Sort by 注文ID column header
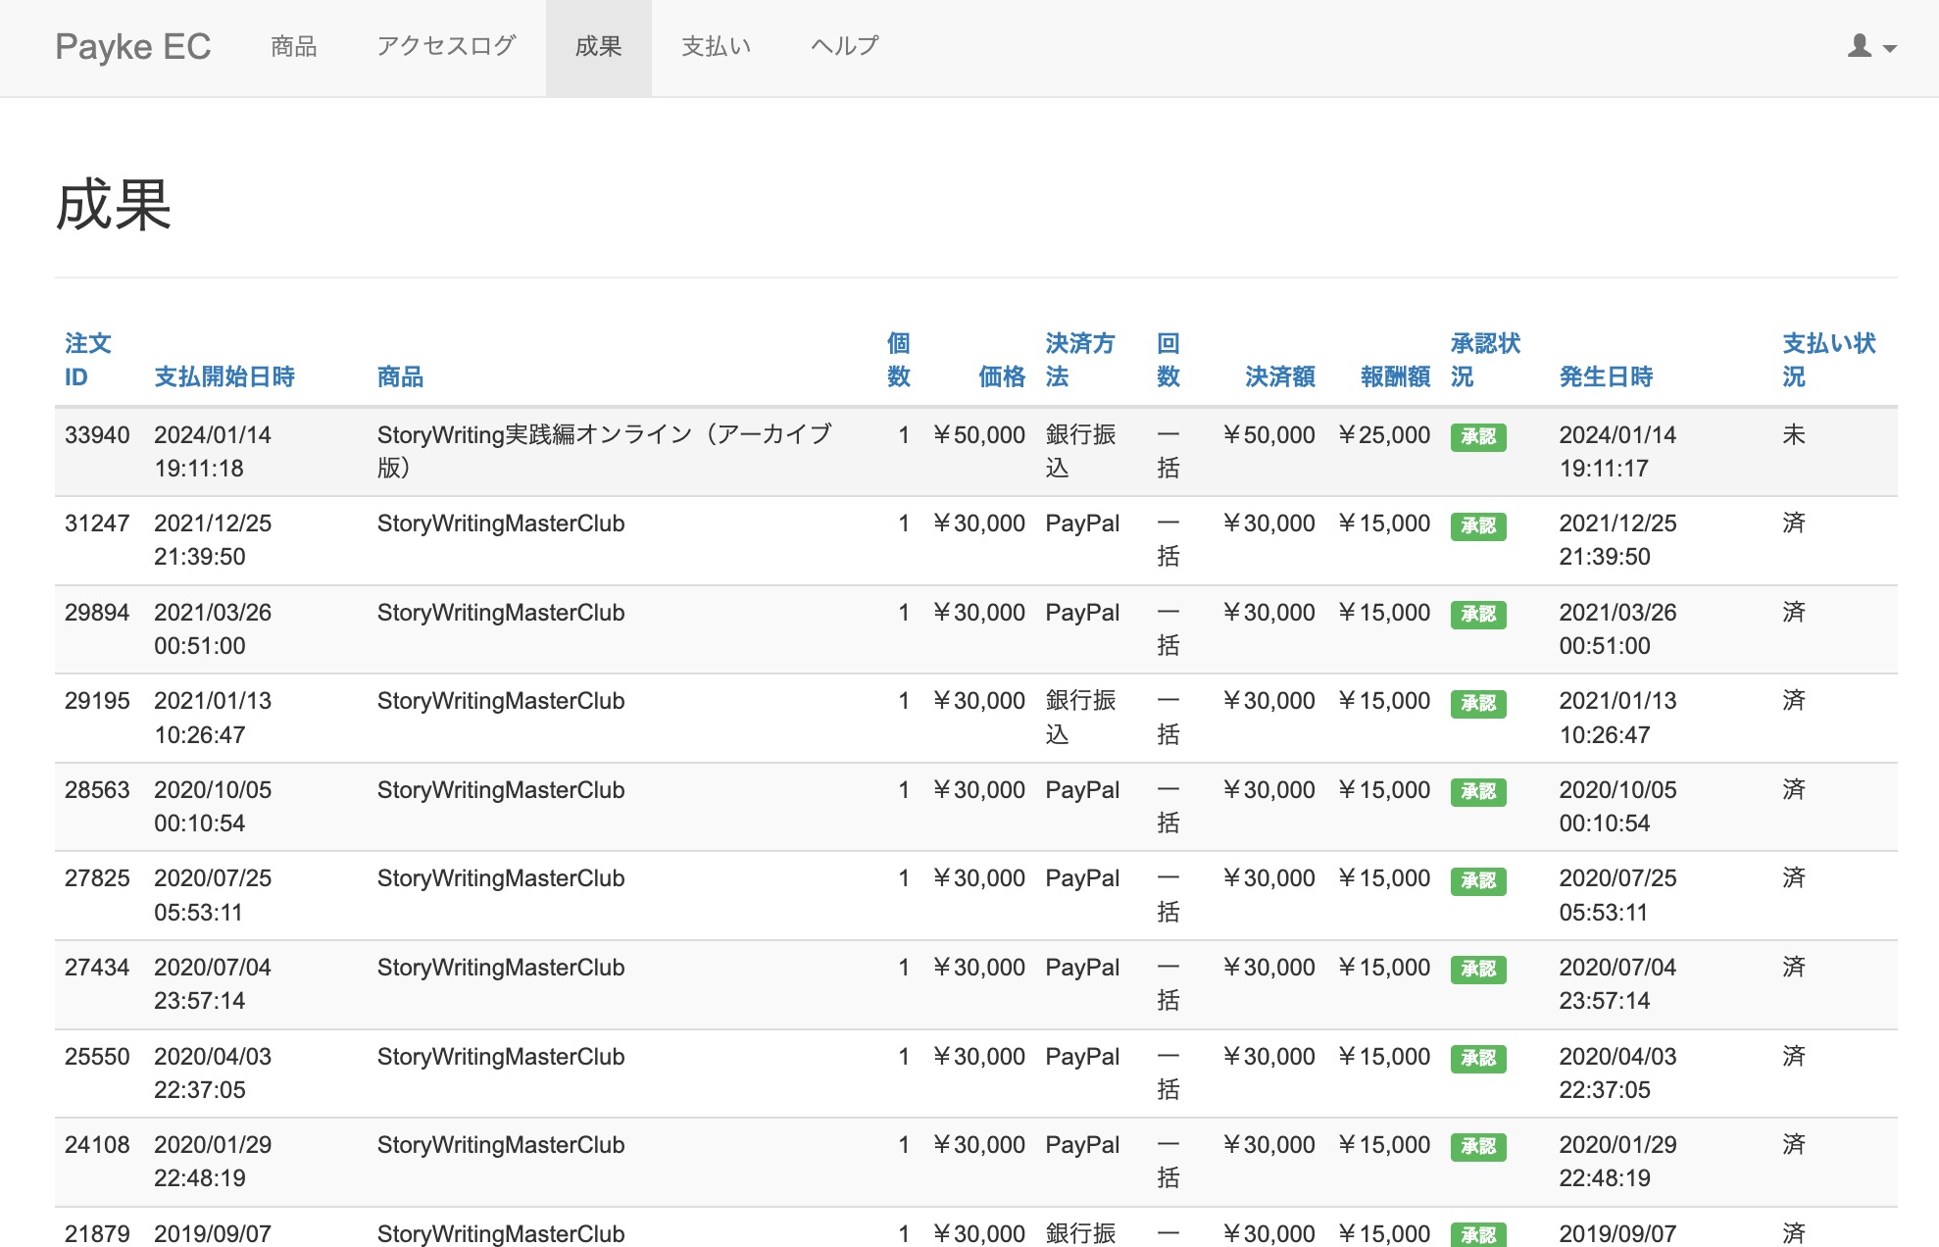This screenshot has height=1247, width=1939. tap(88, 360)
